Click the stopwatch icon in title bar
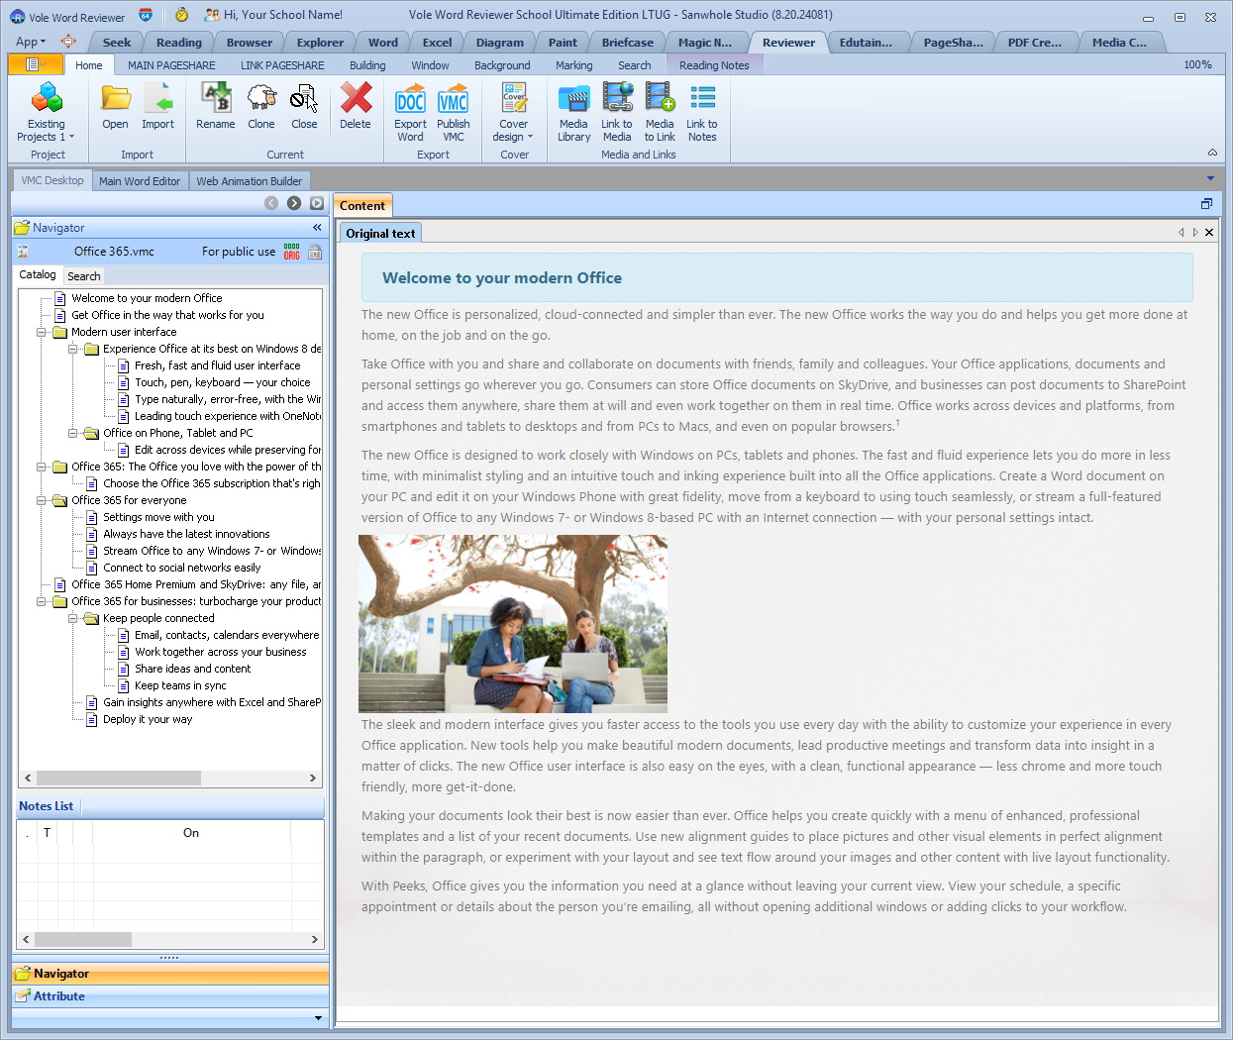1233x1040 pixels. click(x=181, y=15)
